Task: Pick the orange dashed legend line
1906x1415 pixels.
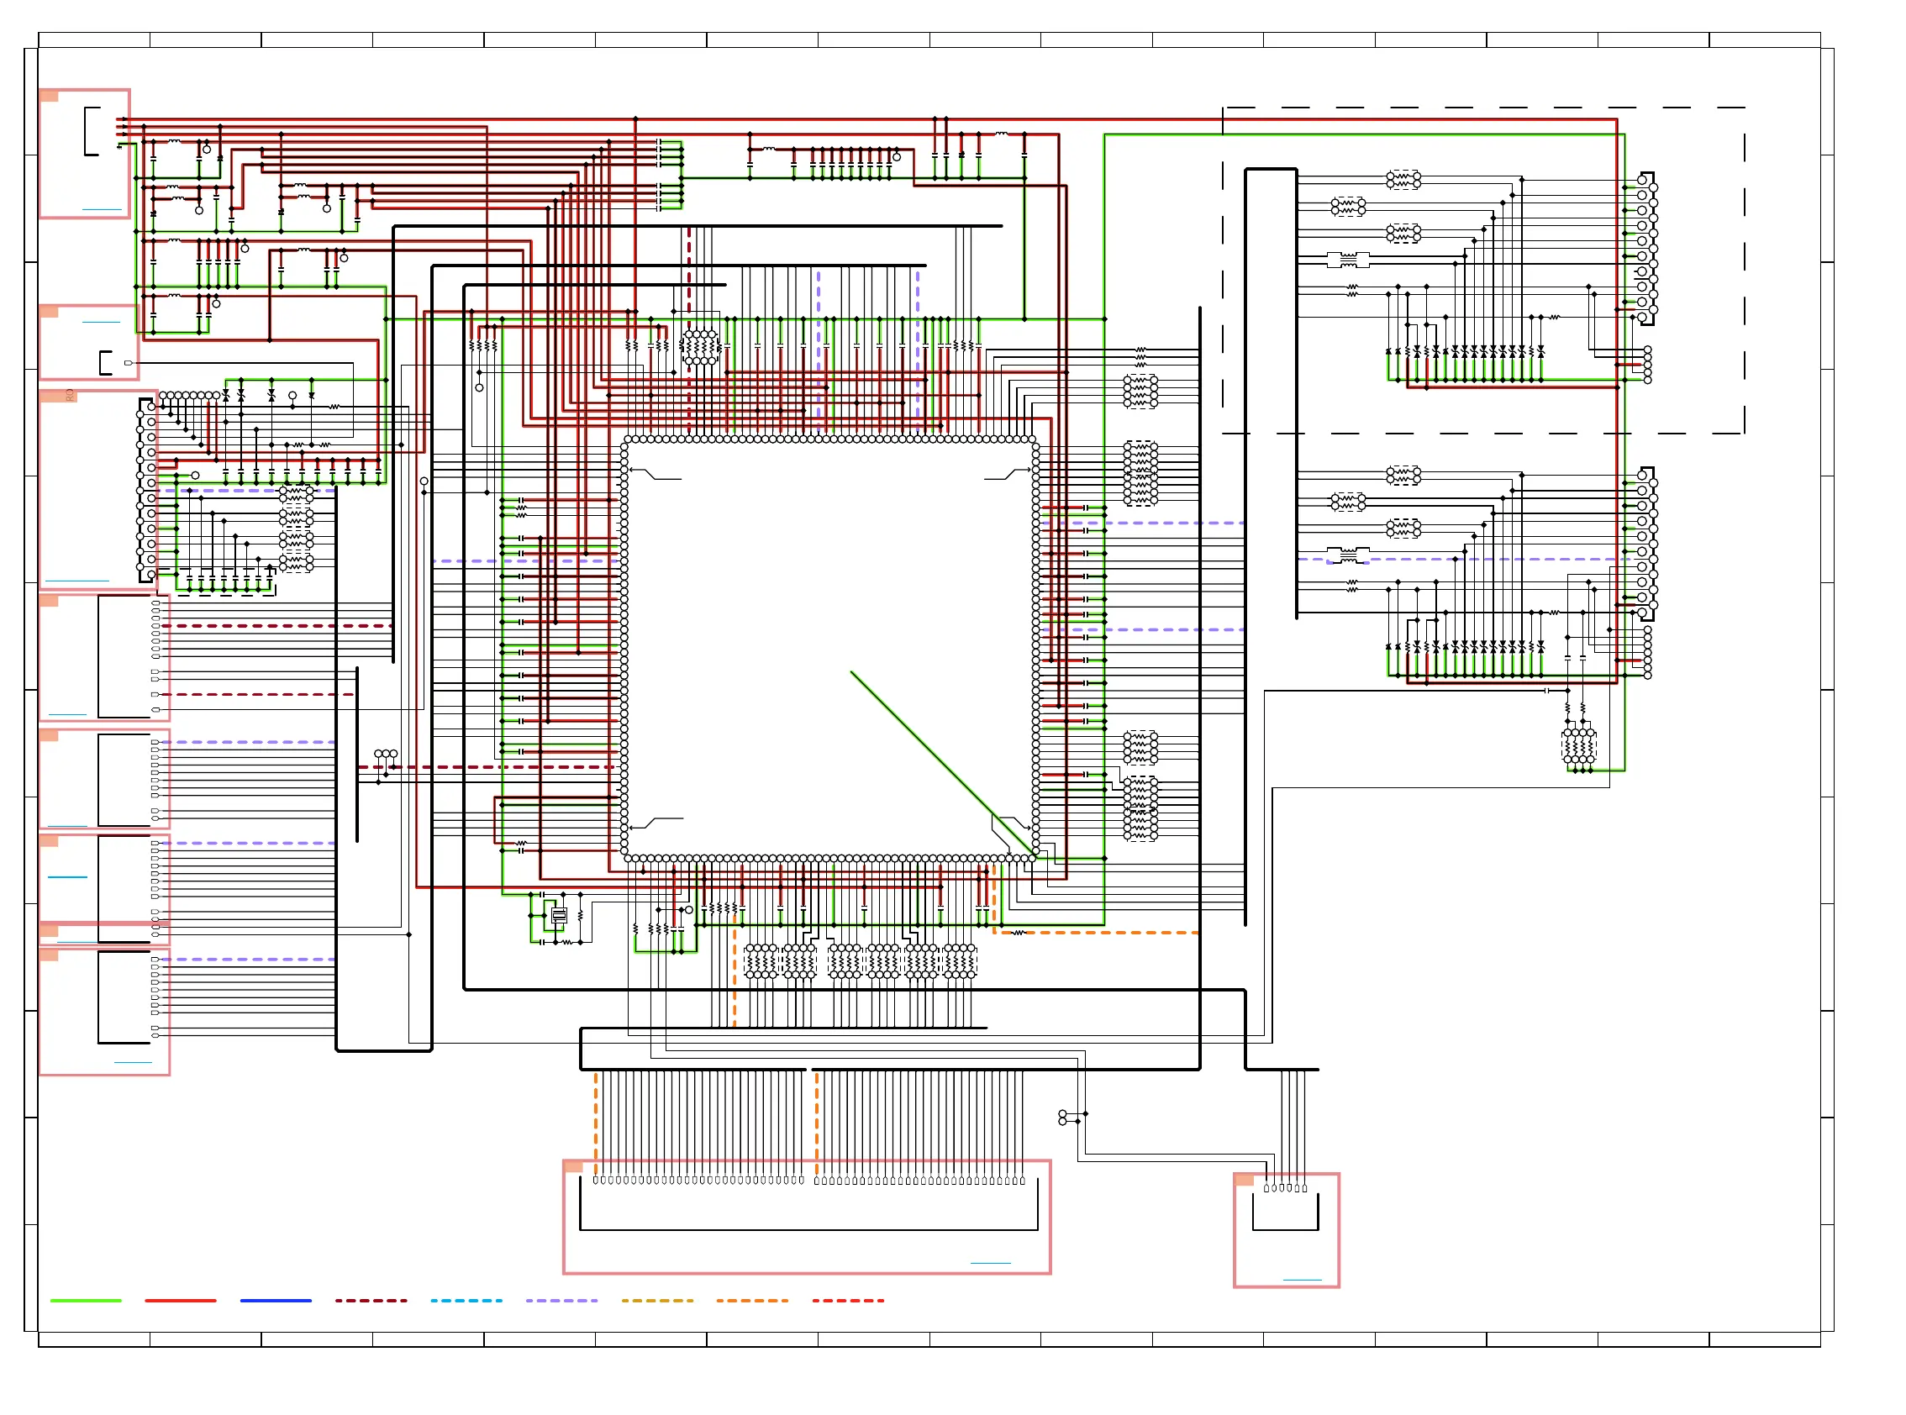Action: click(x=752, y=1300)
